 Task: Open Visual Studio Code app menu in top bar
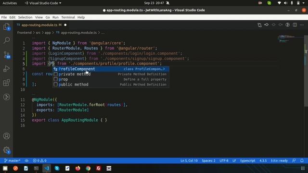point(43,3)
